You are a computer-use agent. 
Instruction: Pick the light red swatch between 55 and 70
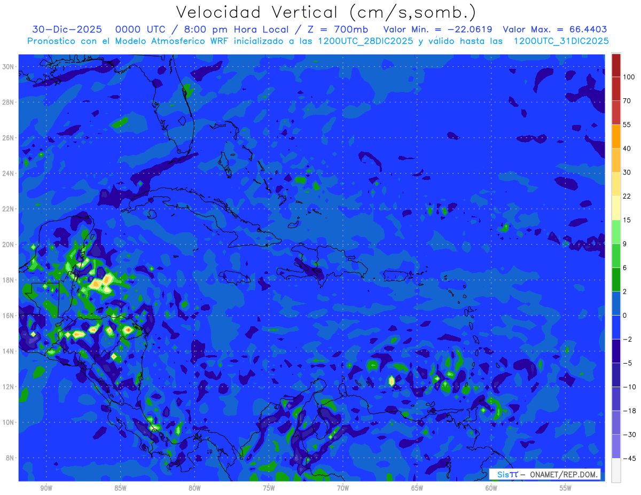(x=616, y=112)
